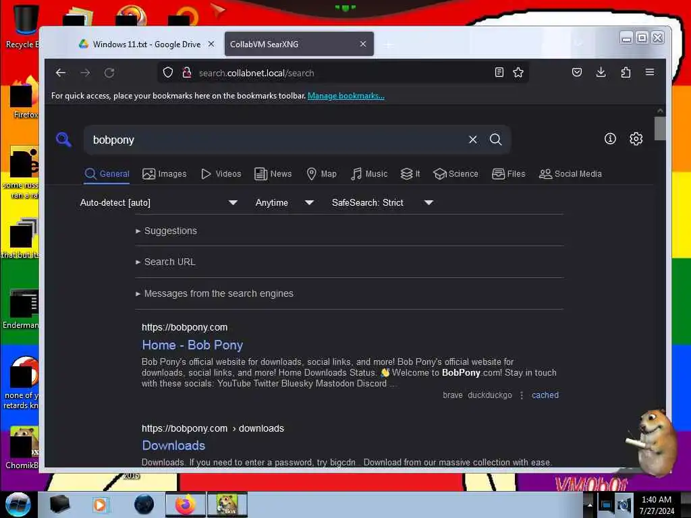The height and width of the screenshot is (518, 691).
Task: Select the News search category
Action: [x=273, y=174]
